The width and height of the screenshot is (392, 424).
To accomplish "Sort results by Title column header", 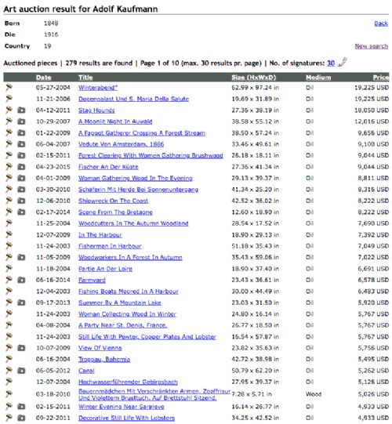I will click(x=85, y=78).
